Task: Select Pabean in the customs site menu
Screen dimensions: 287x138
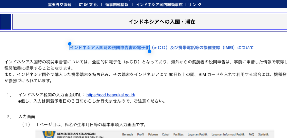Action: 153,134
